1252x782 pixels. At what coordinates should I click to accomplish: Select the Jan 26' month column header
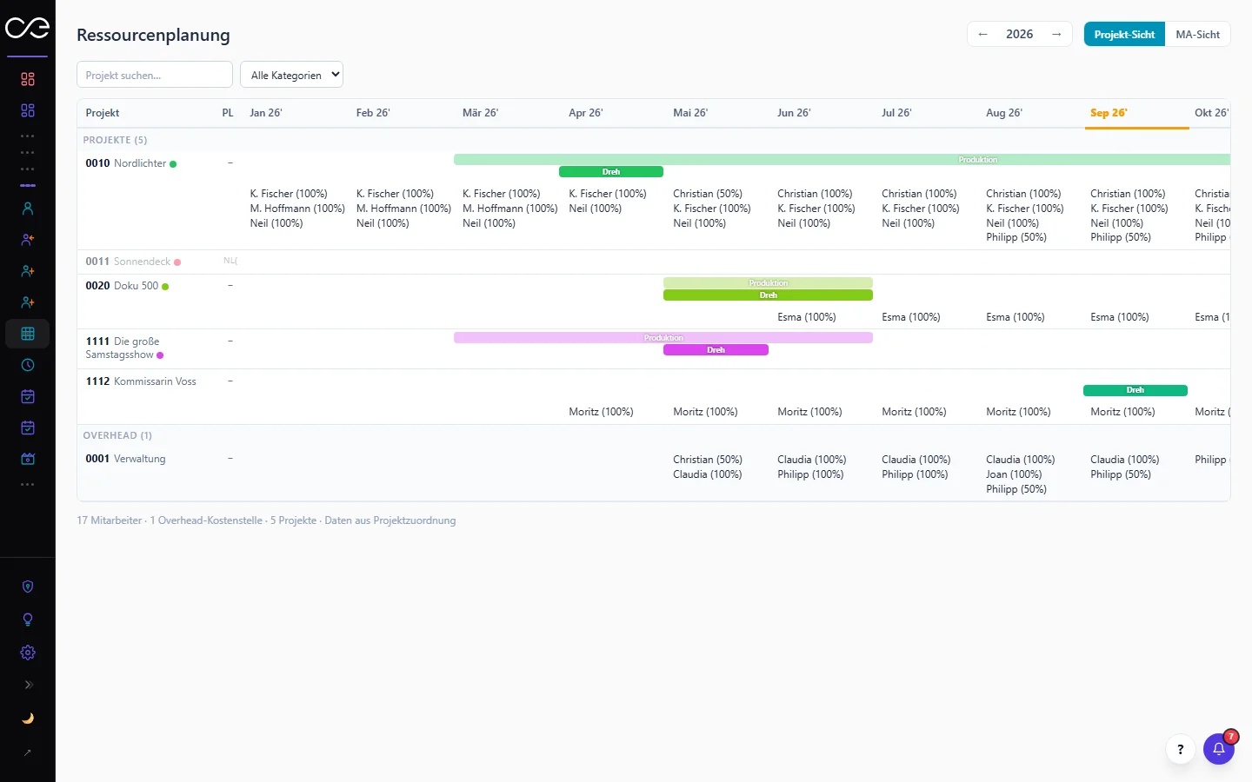click(266, 113)
